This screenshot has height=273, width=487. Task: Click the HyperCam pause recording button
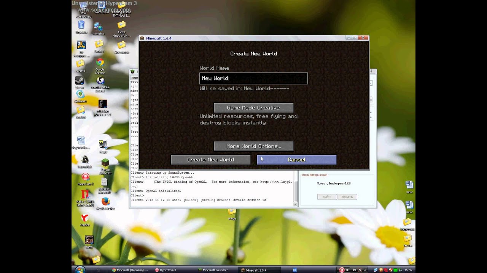click(x=342, y=270)
